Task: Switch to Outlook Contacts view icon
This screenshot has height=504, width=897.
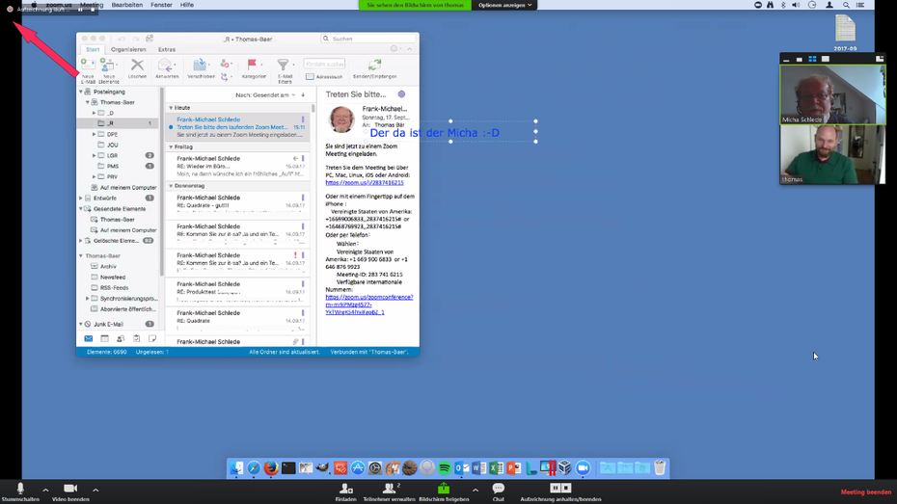Action: point(121,339)
